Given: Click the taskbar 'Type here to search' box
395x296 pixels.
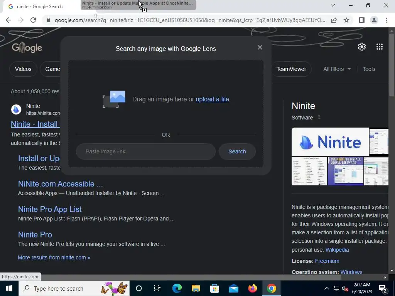Looking at the screenshot, I should click(74, 288).
